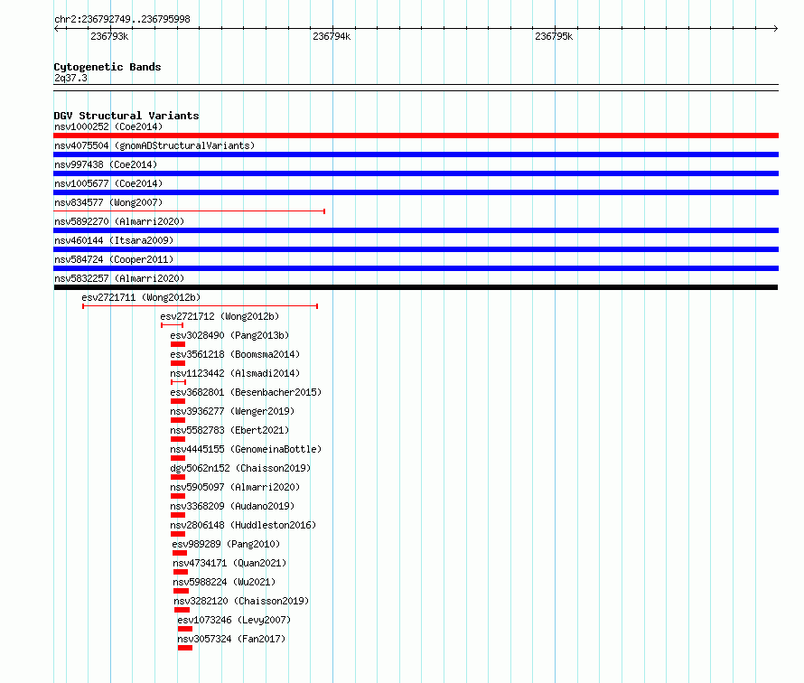Open the nsv584724 (Cooper2011) label
Screen dimensions: 804x683
(x=114, y=259)
